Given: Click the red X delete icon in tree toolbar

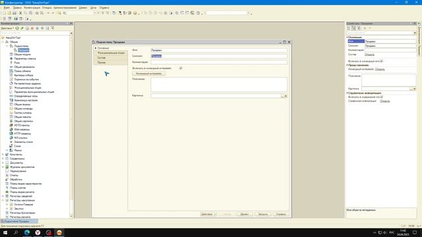Looking at the screenshot, I should [x=32, y=28].
